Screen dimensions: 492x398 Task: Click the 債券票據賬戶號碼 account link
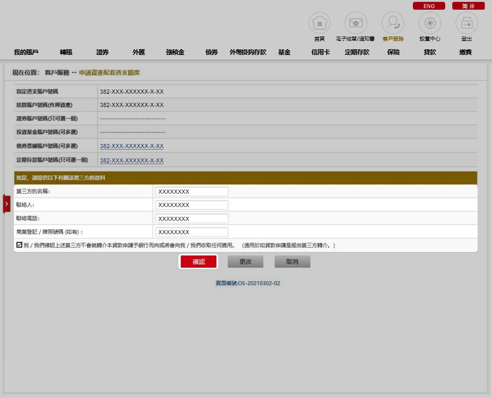pyautogui.click(x=132, y=146)
